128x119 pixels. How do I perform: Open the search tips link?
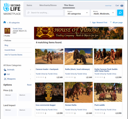pos(108,6)
